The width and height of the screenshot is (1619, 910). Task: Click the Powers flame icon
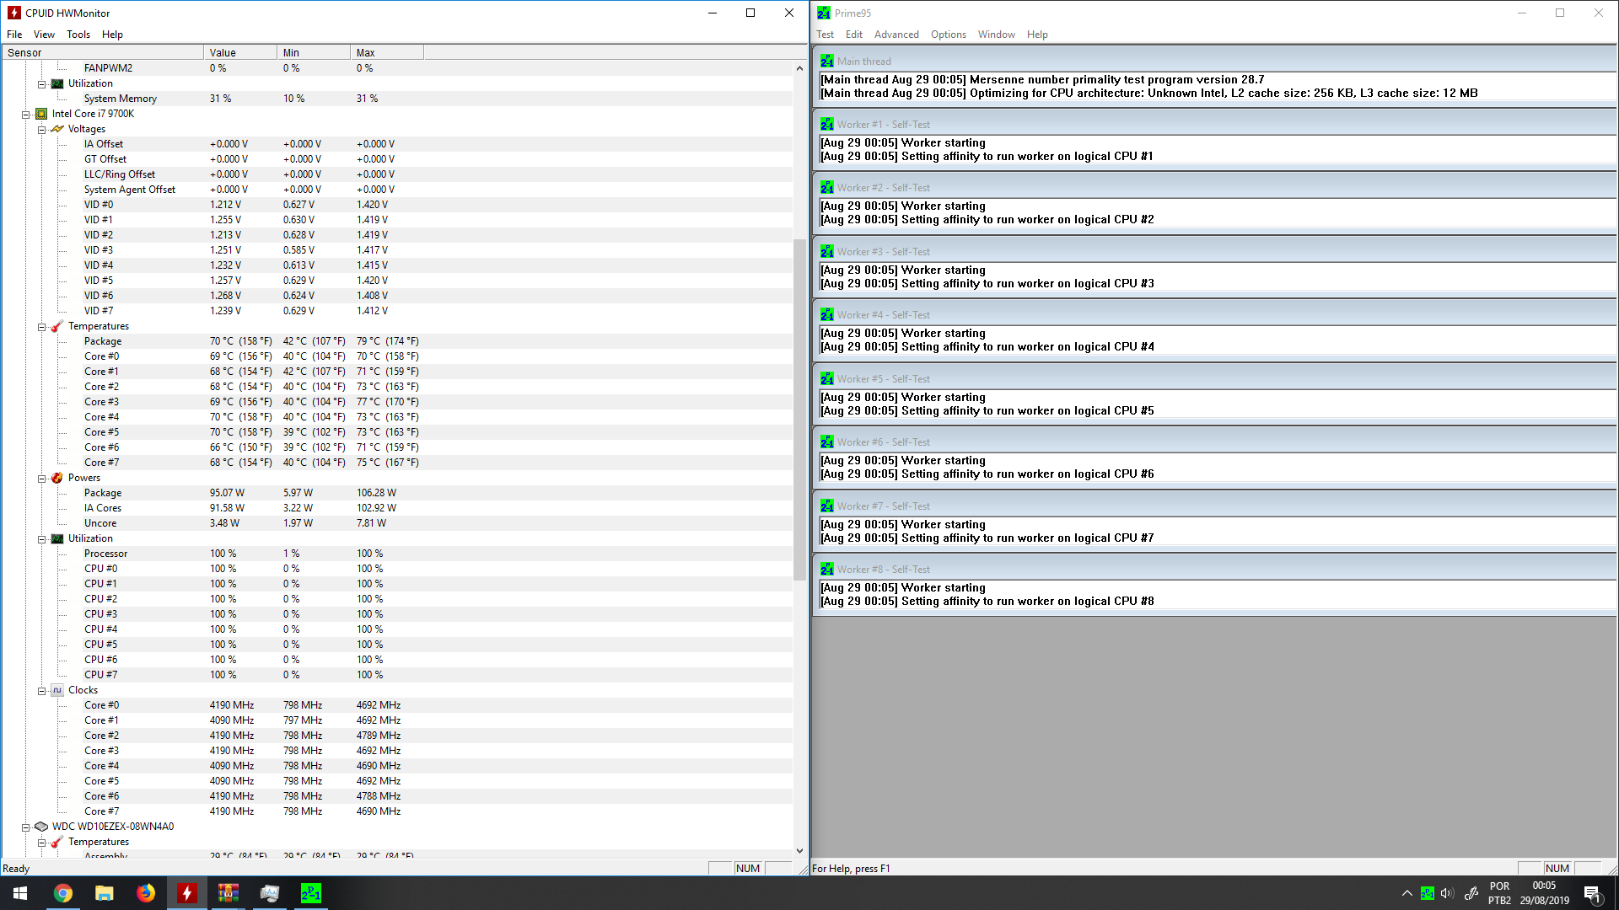(57, 478)
